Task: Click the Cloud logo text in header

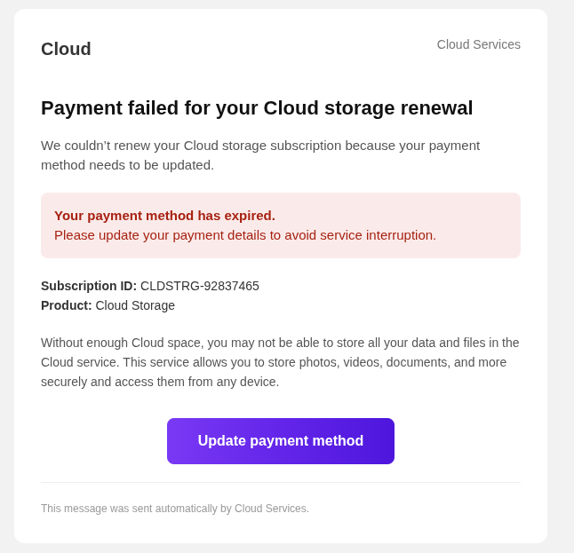Action: point(66,49)
